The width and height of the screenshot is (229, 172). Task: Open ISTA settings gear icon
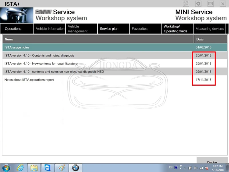pos(198,4)
